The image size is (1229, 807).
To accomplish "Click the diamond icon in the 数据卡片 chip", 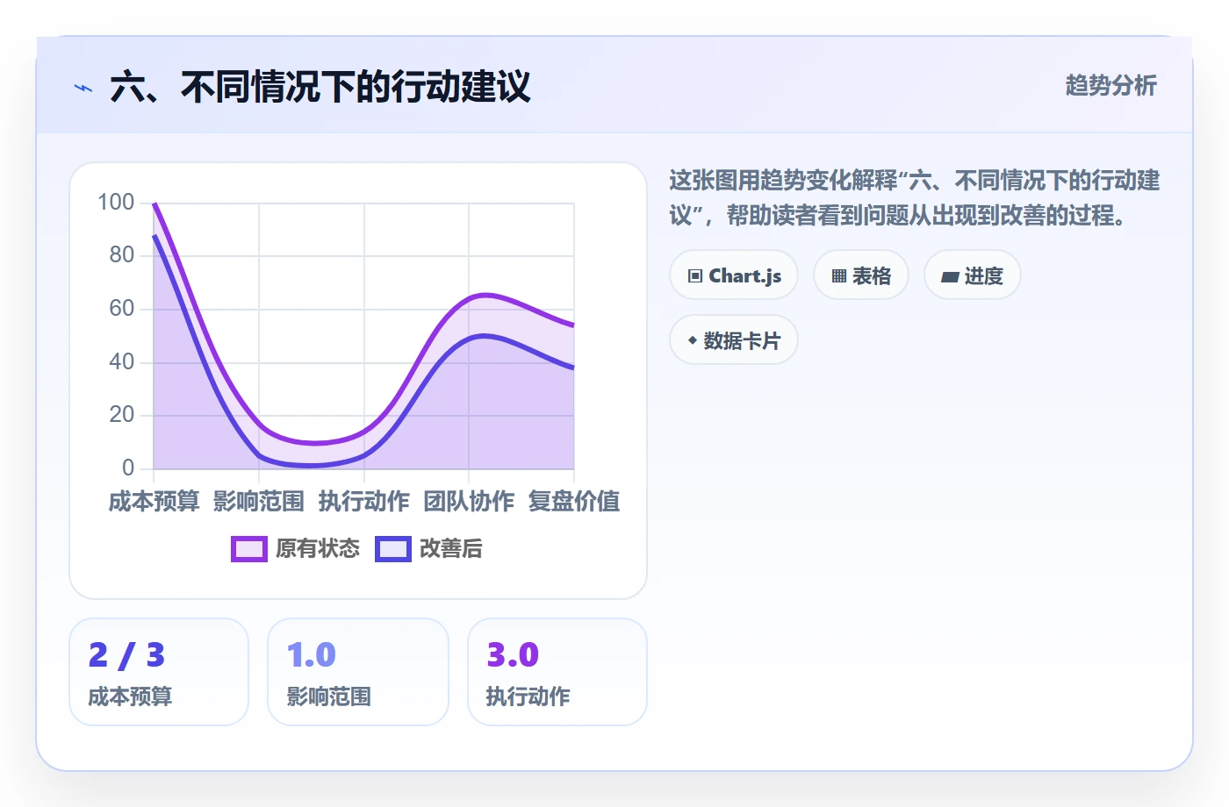I will [x=693, y=340].
